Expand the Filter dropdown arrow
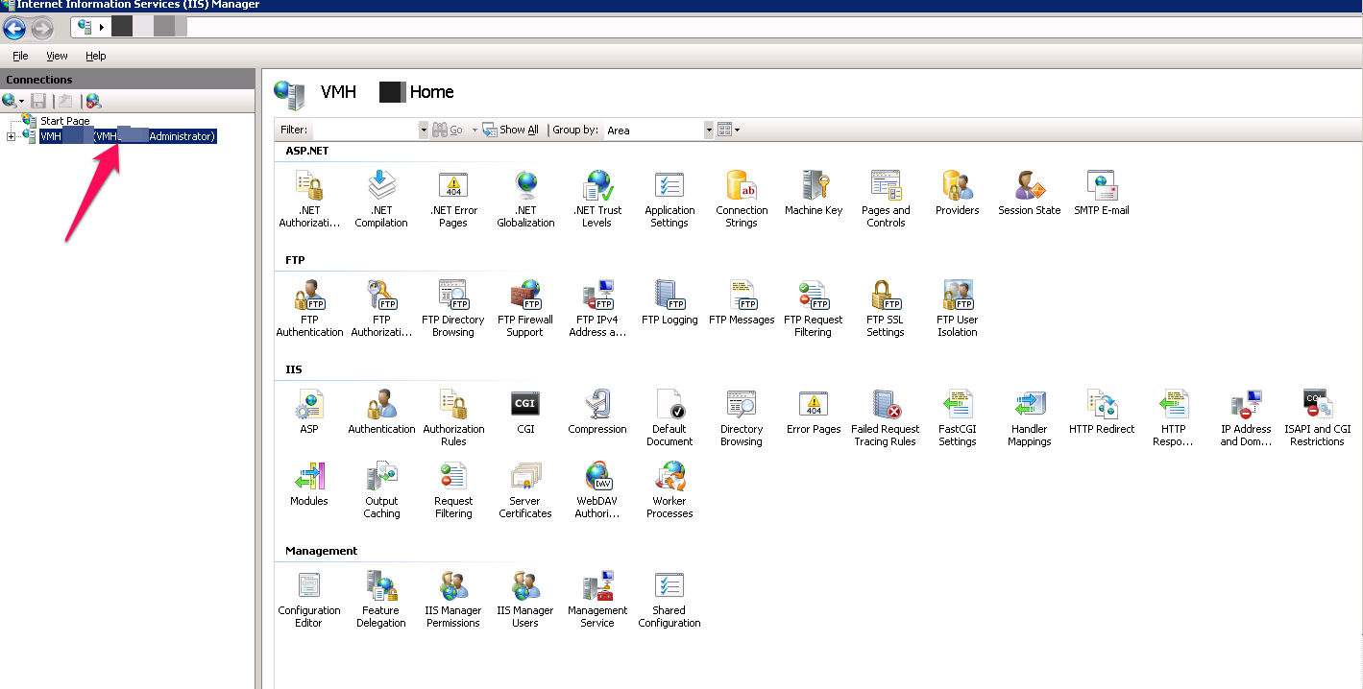1363x689 pixels. [423, 130]
